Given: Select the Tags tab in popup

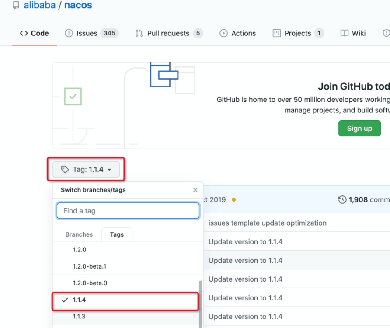Looking at the screenshot, I should [117, 234].
